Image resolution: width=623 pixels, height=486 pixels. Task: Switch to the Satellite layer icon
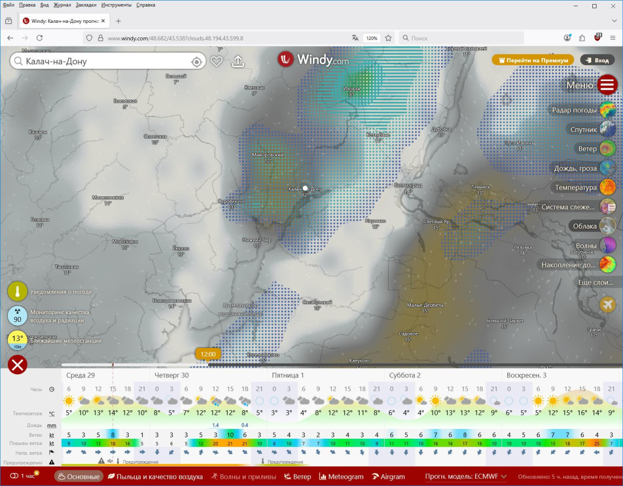coord(607,129)
